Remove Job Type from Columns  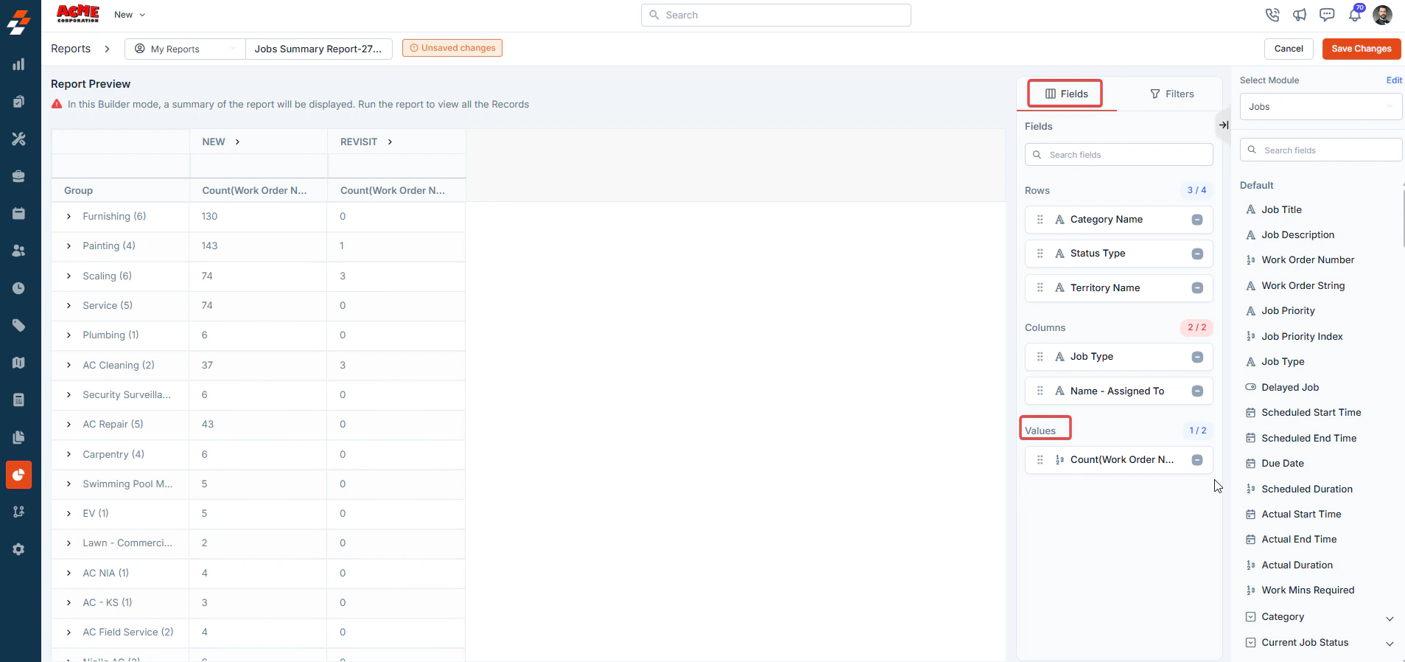point(1197,357)
